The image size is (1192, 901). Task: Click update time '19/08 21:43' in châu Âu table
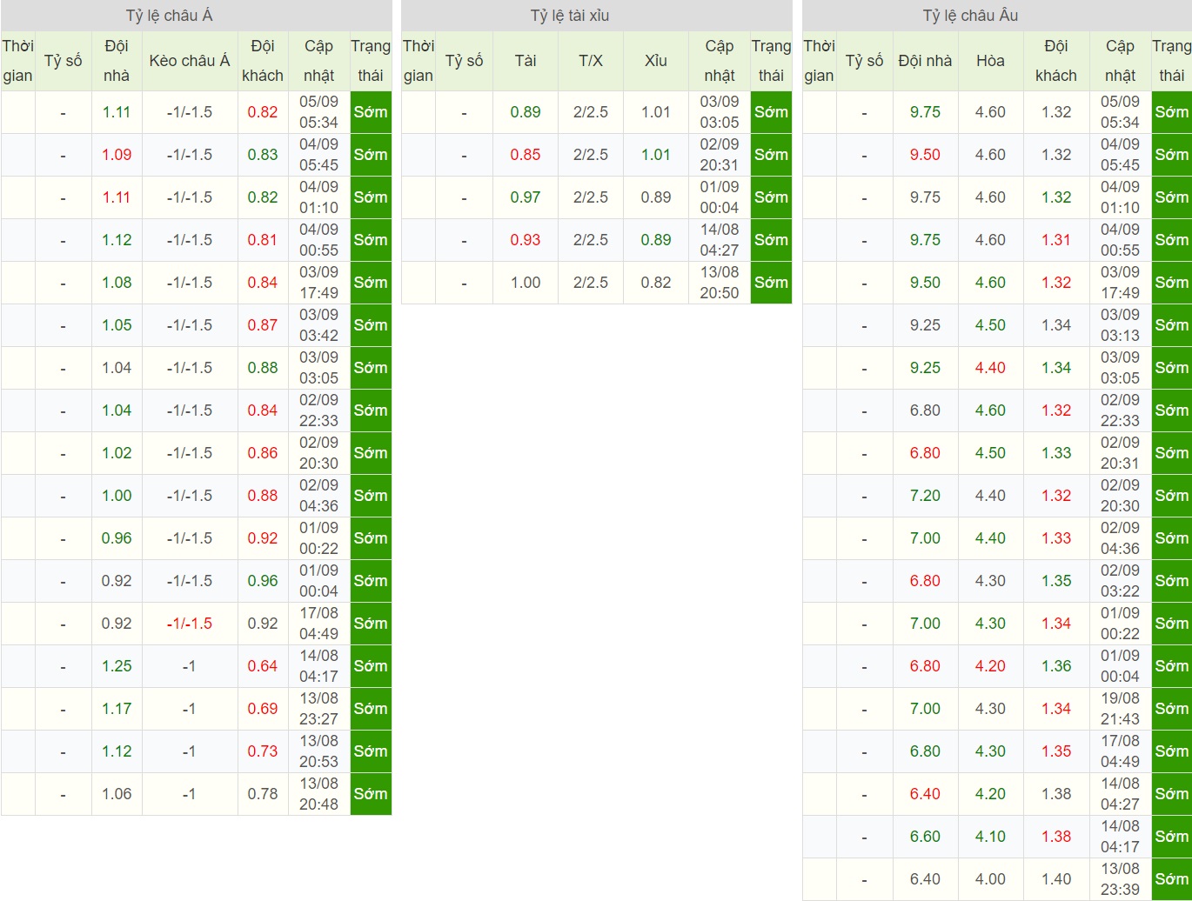tap(1120, 709)
